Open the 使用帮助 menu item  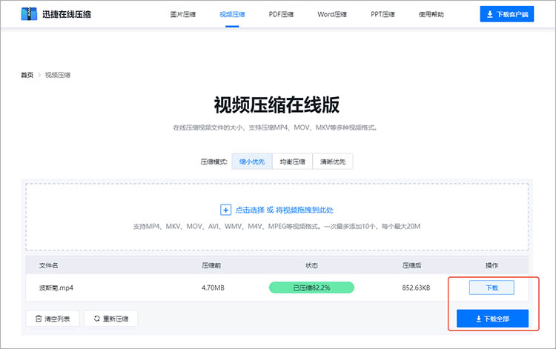(431, 14)
